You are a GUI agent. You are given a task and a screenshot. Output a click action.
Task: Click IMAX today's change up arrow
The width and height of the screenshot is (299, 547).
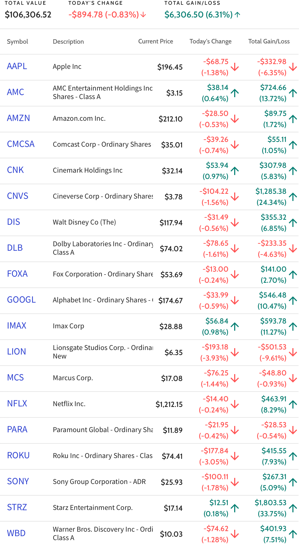pos(235,326)
